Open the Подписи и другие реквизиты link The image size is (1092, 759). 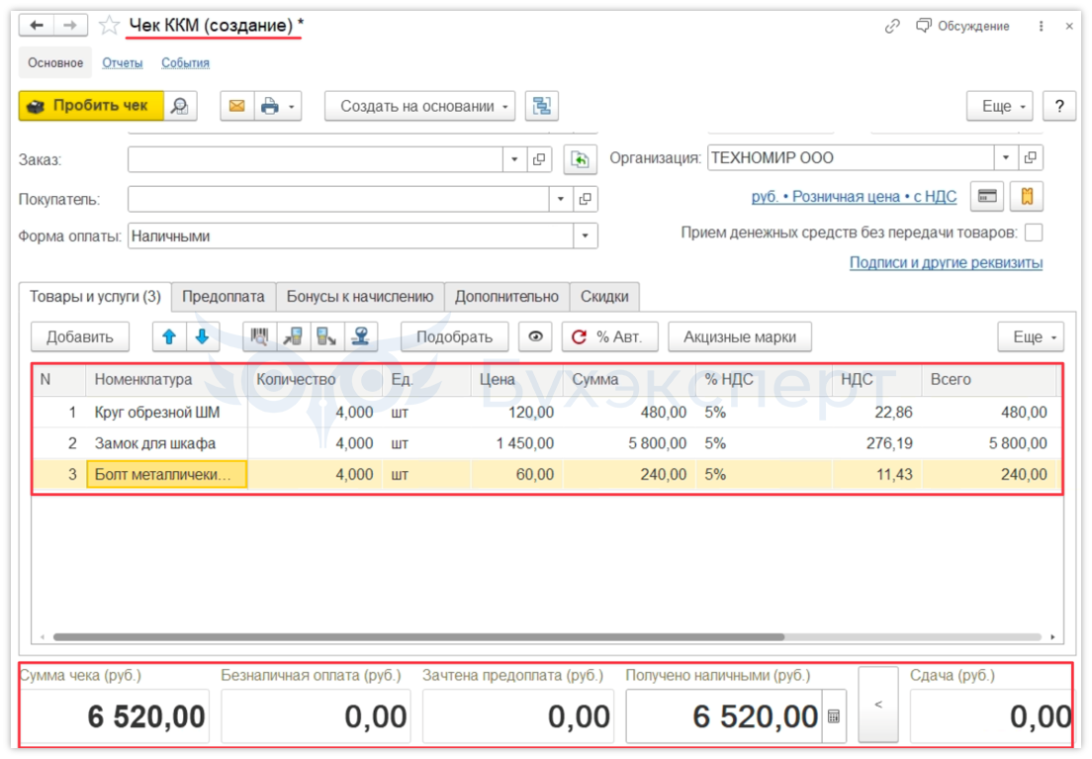[x=946, y=262]
